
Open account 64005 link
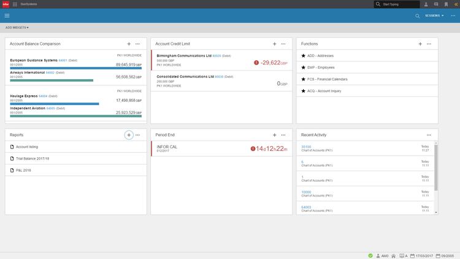point(51,109)
